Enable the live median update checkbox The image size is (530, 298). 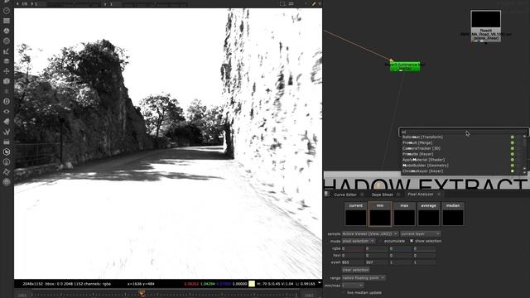click(x=344, y=292)
